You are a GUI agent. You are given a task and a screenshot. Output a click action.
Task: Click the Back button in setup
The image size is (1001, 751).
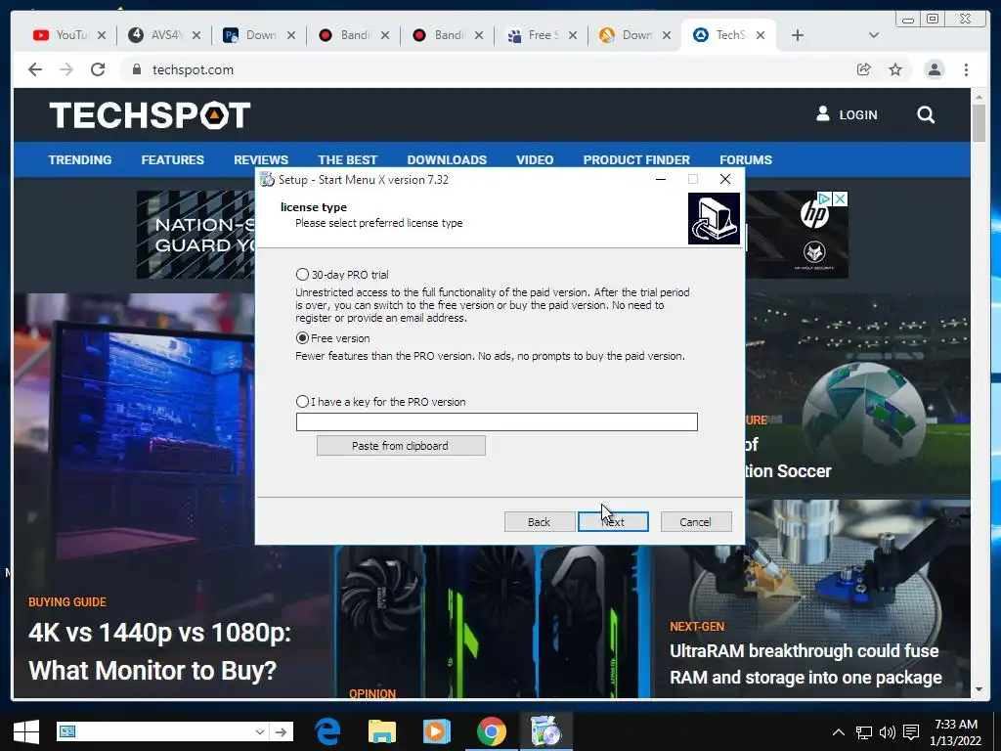(540, 522)
